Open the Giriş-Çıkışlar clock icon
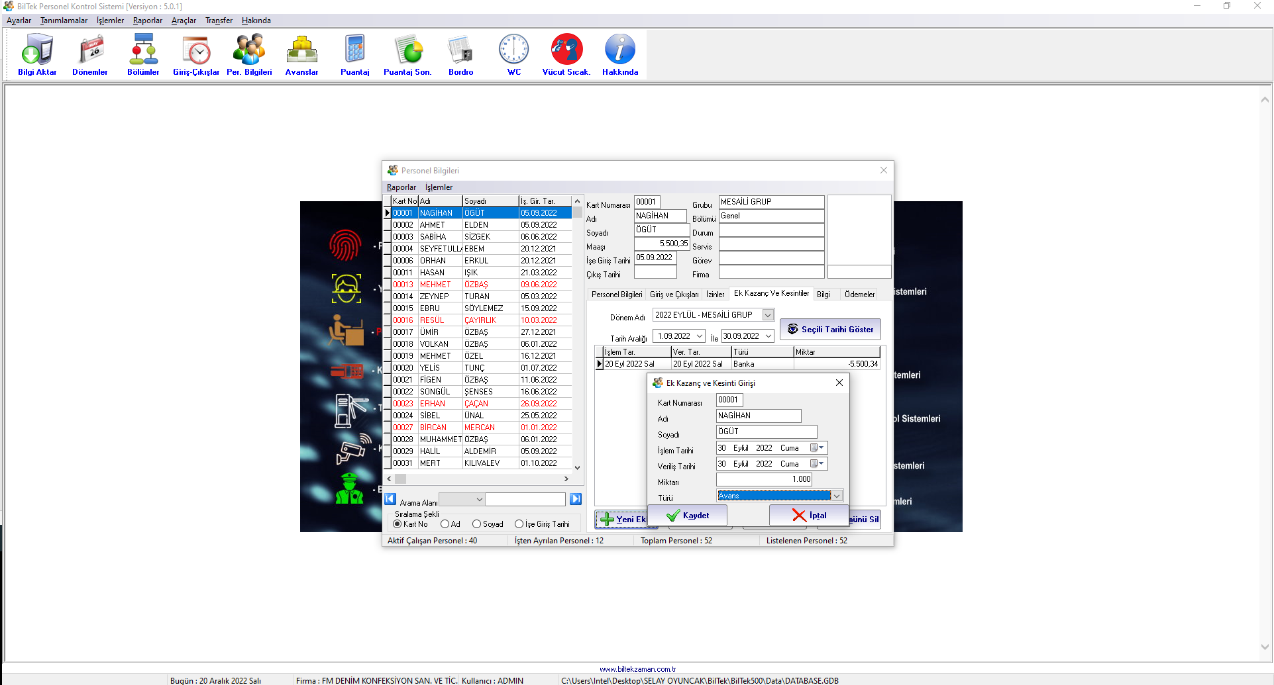This screenshot has width=1274, height=685. 196,55
